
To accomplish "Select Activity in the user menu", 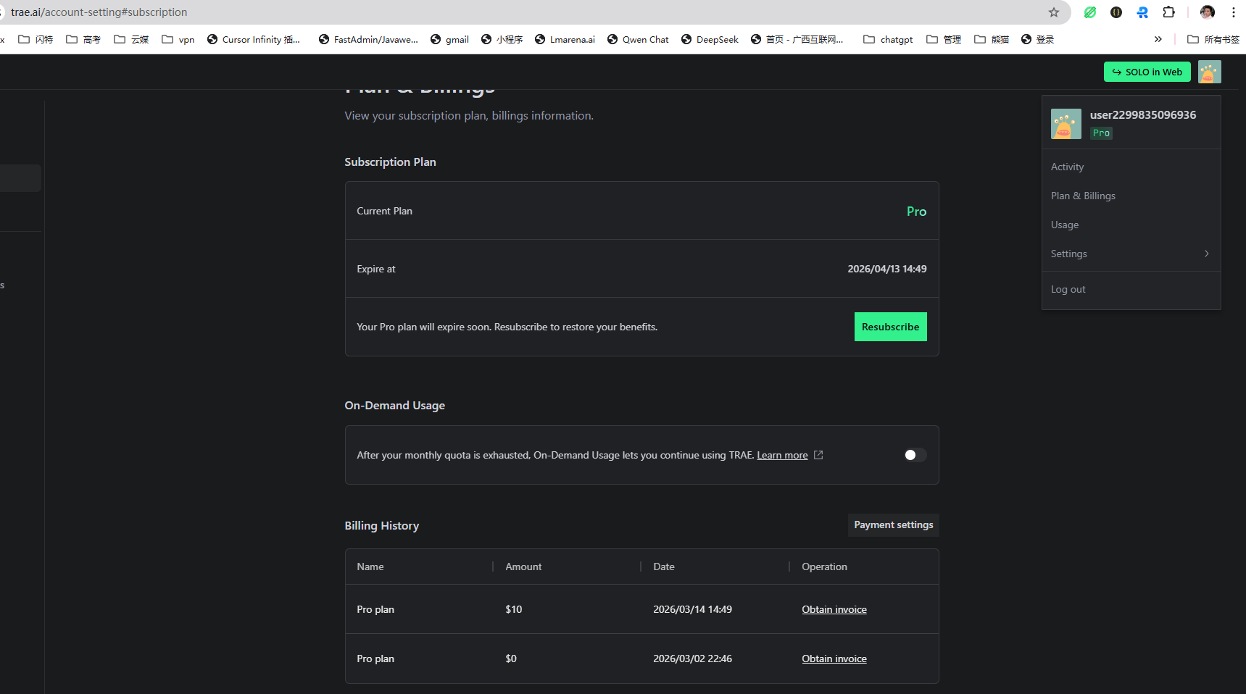I will [1067, 167].
